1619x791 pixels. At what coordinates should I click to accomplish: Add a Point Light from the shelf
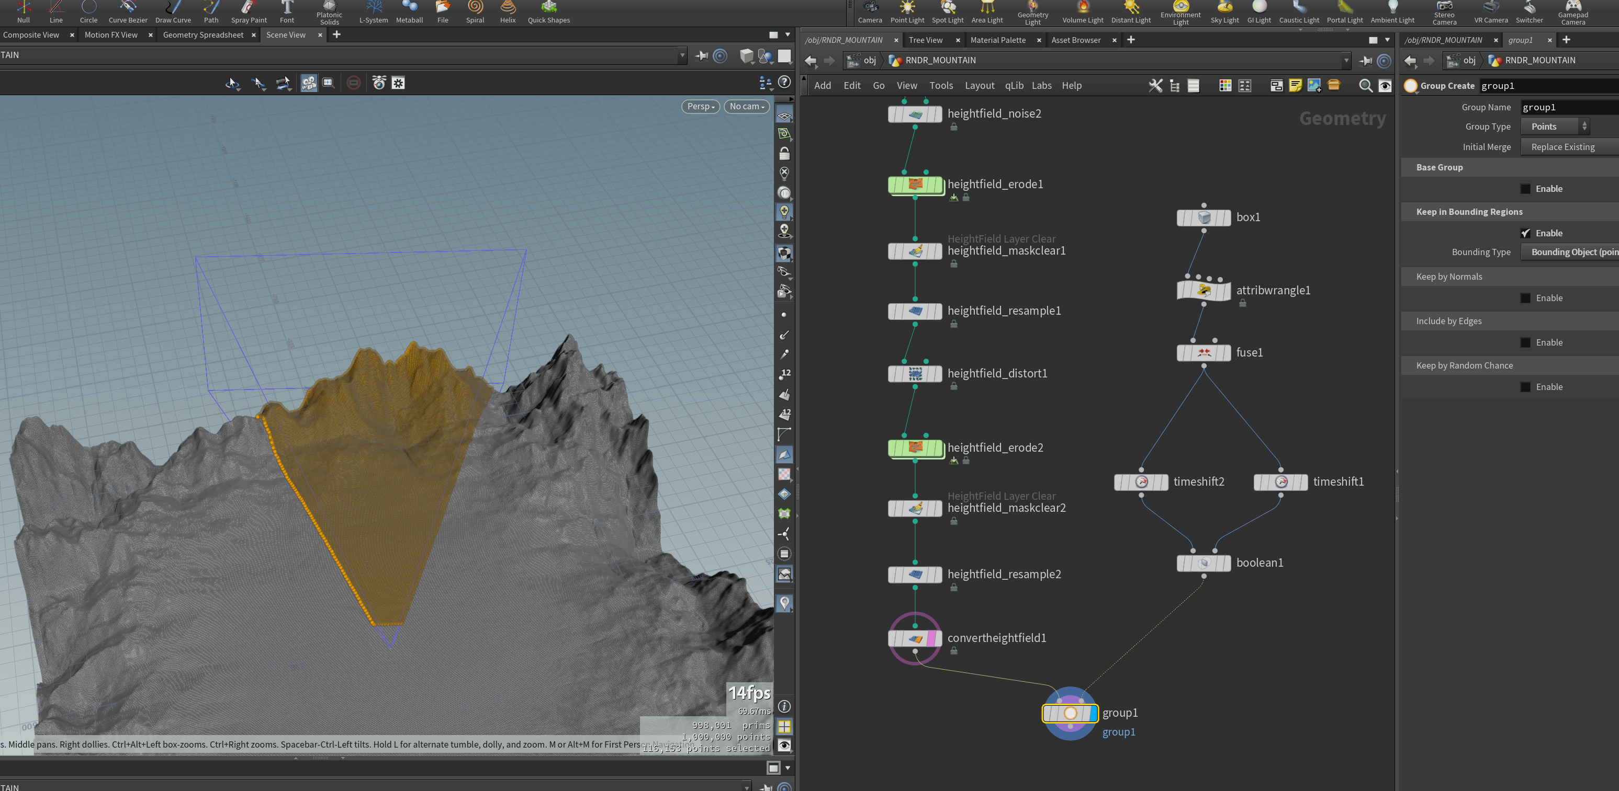pos(907,12)
